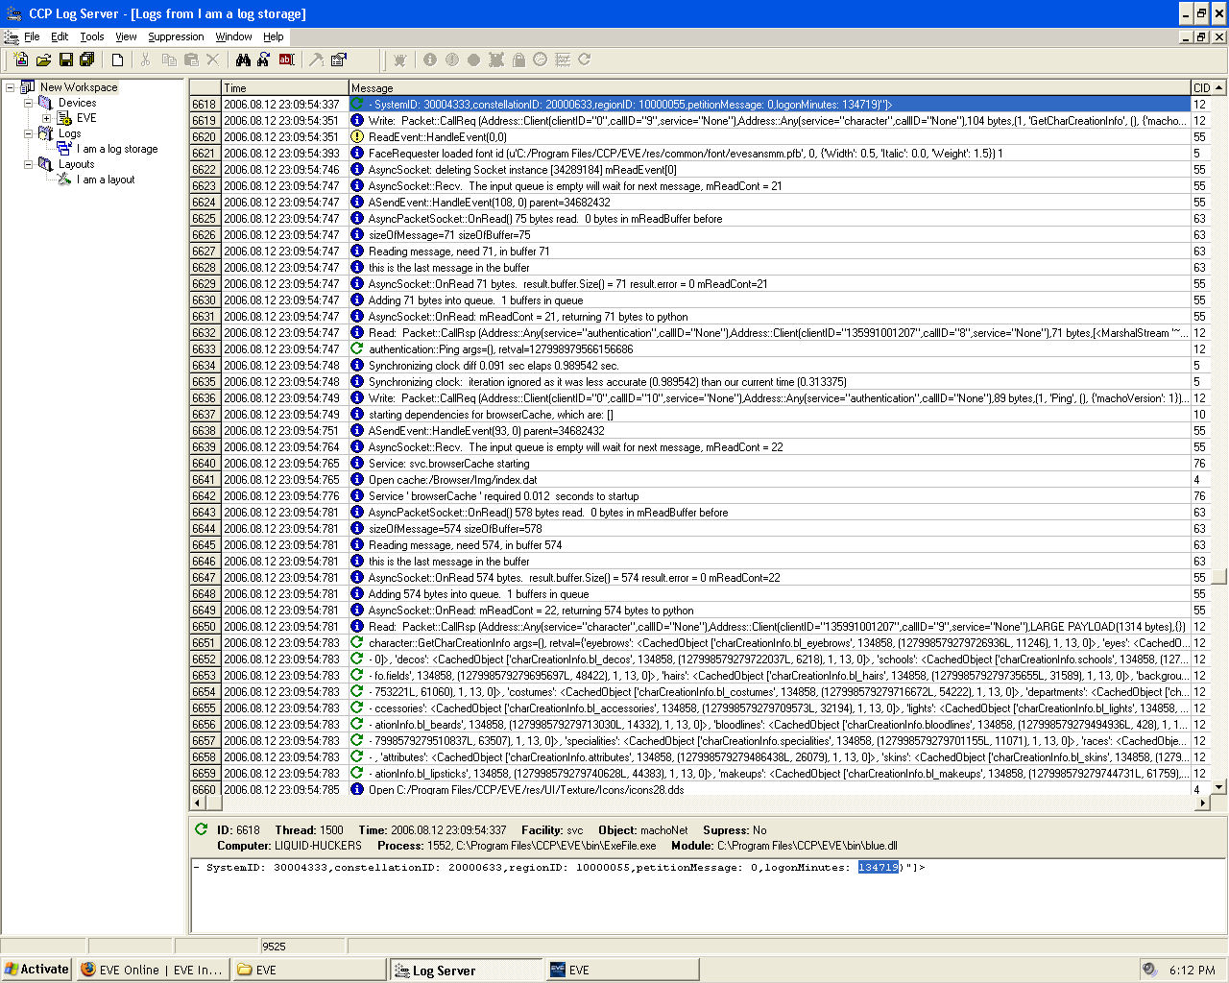Image resolution: width=1229 pixels, height=983 pixels.
Task: Click the log list scroll-down arrow
Action: click(x=1219, y=787)
